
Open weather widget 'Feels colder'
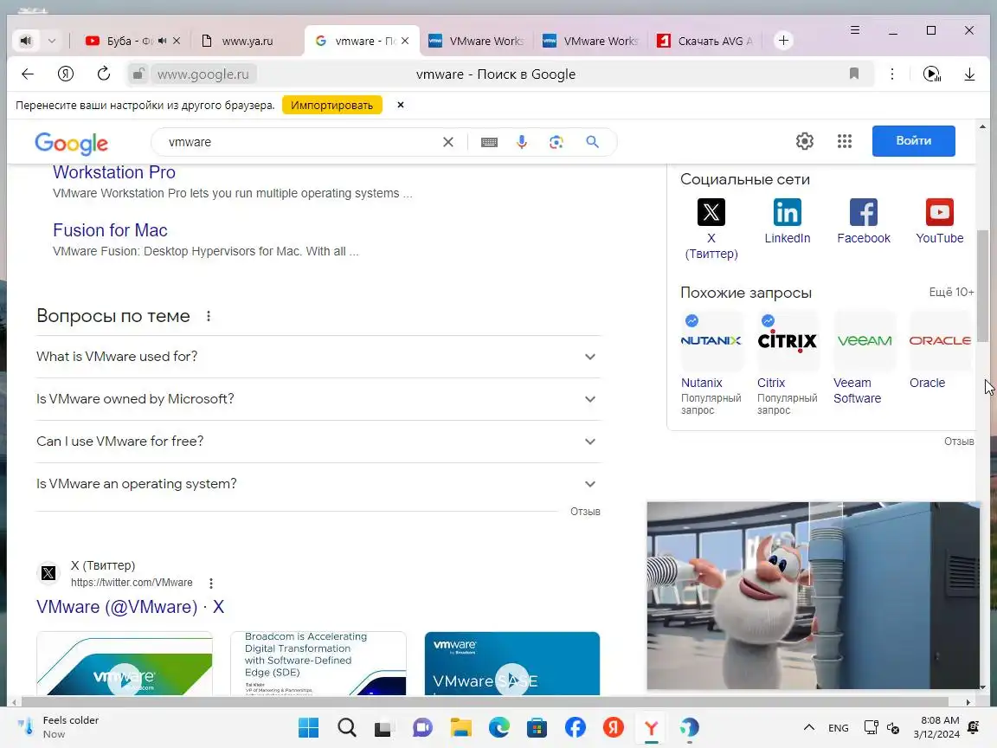point(59,727)
